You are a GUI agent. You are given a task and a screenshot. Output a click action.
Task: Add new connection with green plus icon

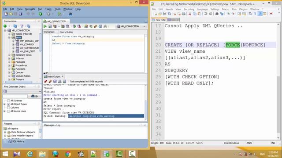(x=5, y=26)
